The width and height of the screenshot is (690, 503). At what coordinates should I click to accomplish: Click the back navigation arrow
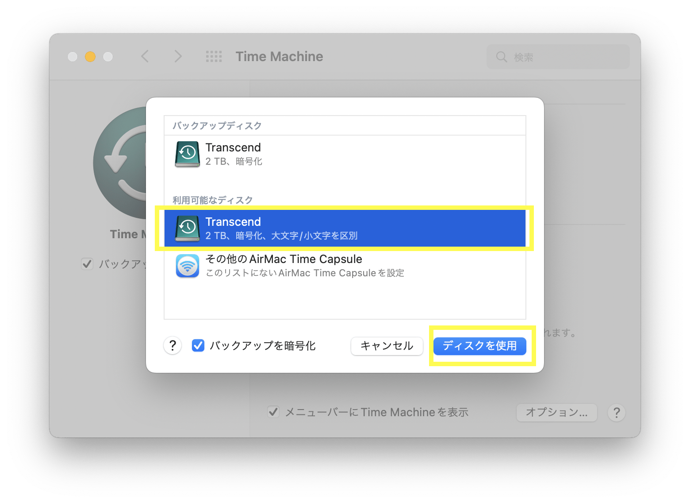tap(145, 56)
